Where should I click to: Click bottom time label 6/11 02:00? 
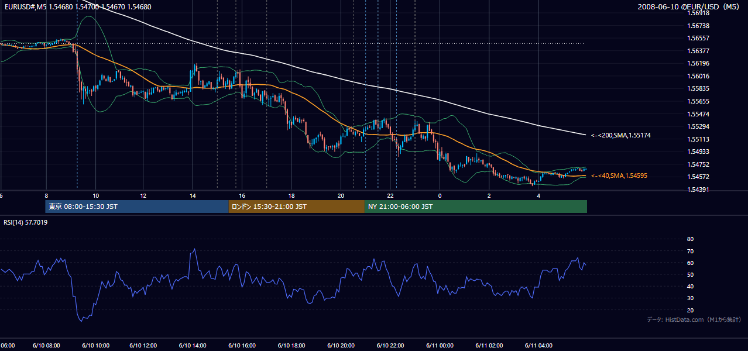click(489, 345)
